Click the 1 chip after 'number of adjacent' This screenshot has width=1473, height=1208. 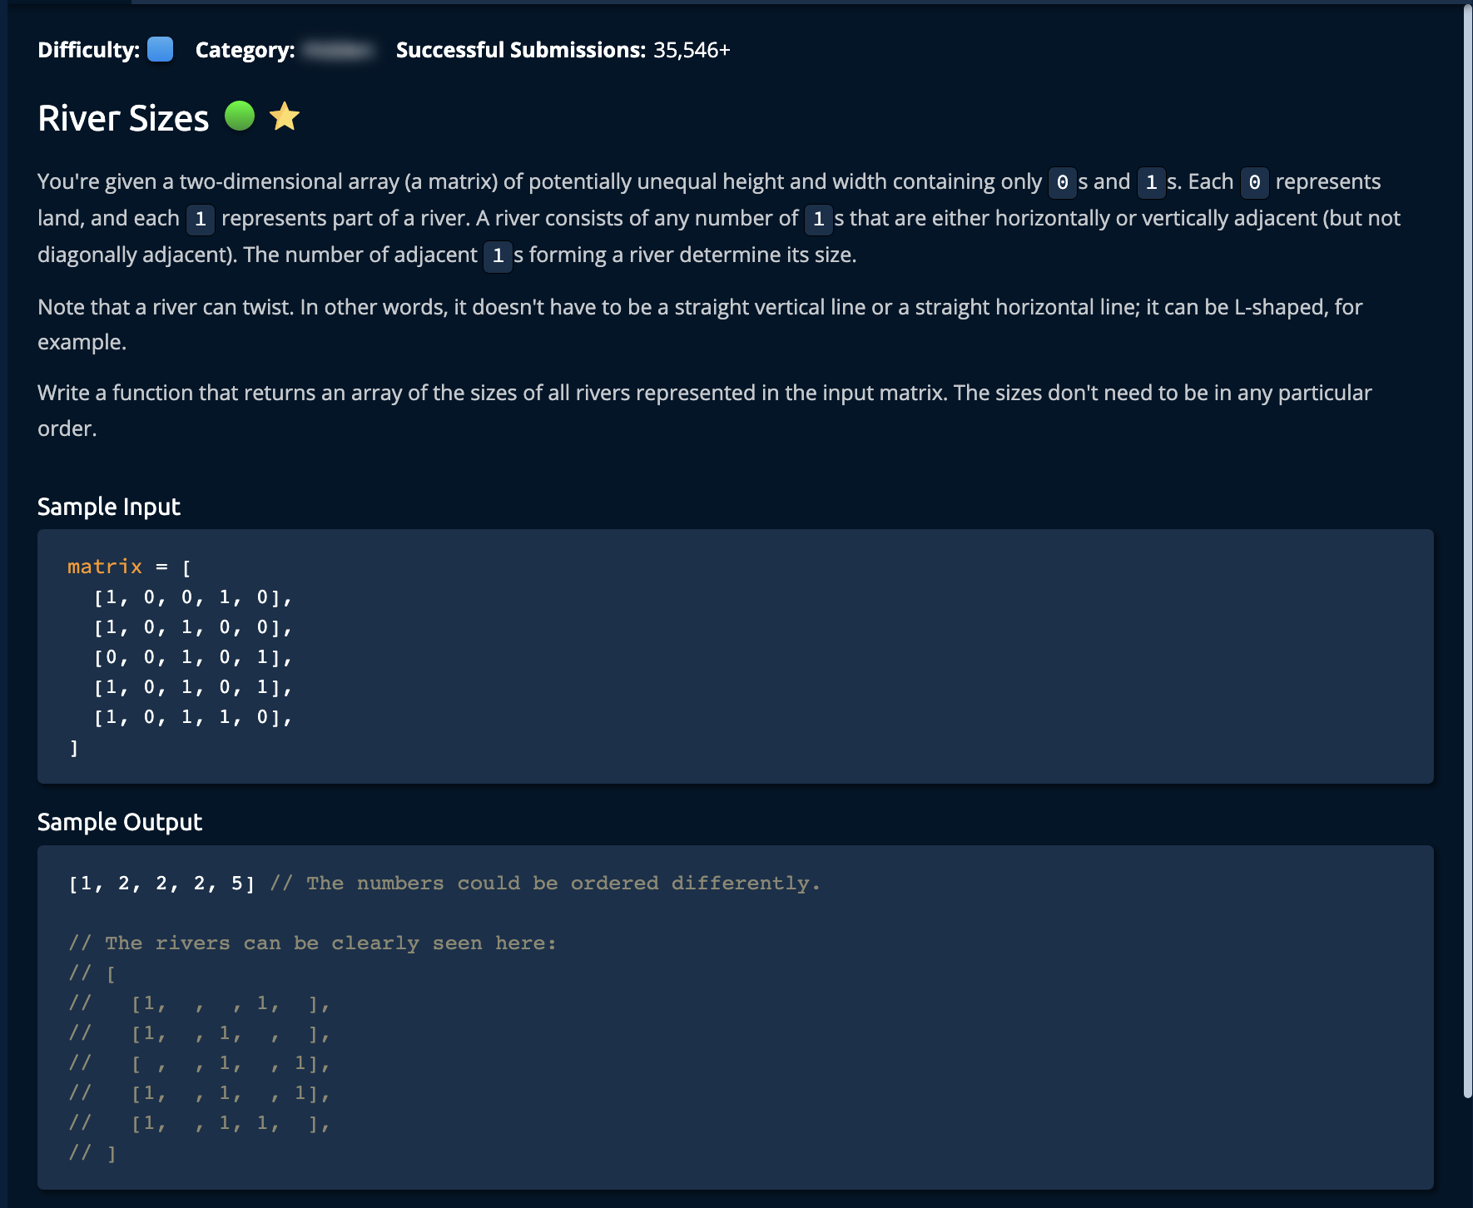click(x=498, y=255)
